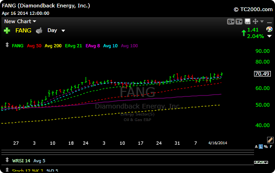Image resolution: width=275 pixels, height=173 pixels.
Task: Click the cash register icon beside FANG
Action: [39, 31]
